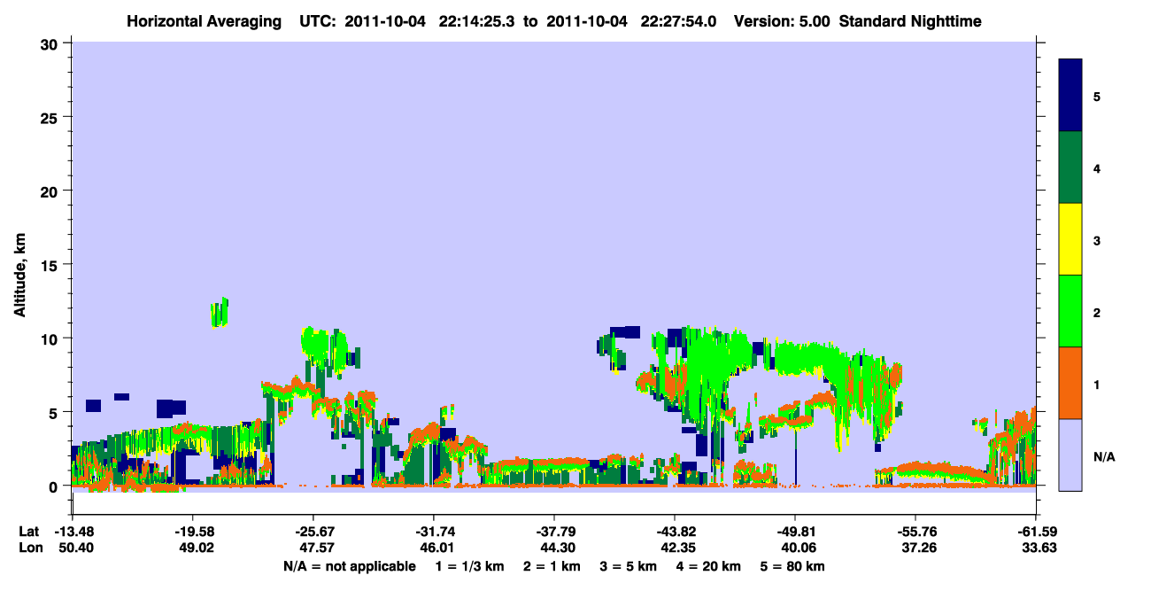Click the color bar label 5
The height and width of the screenshot is (591, 1151).
point(1097,96)
